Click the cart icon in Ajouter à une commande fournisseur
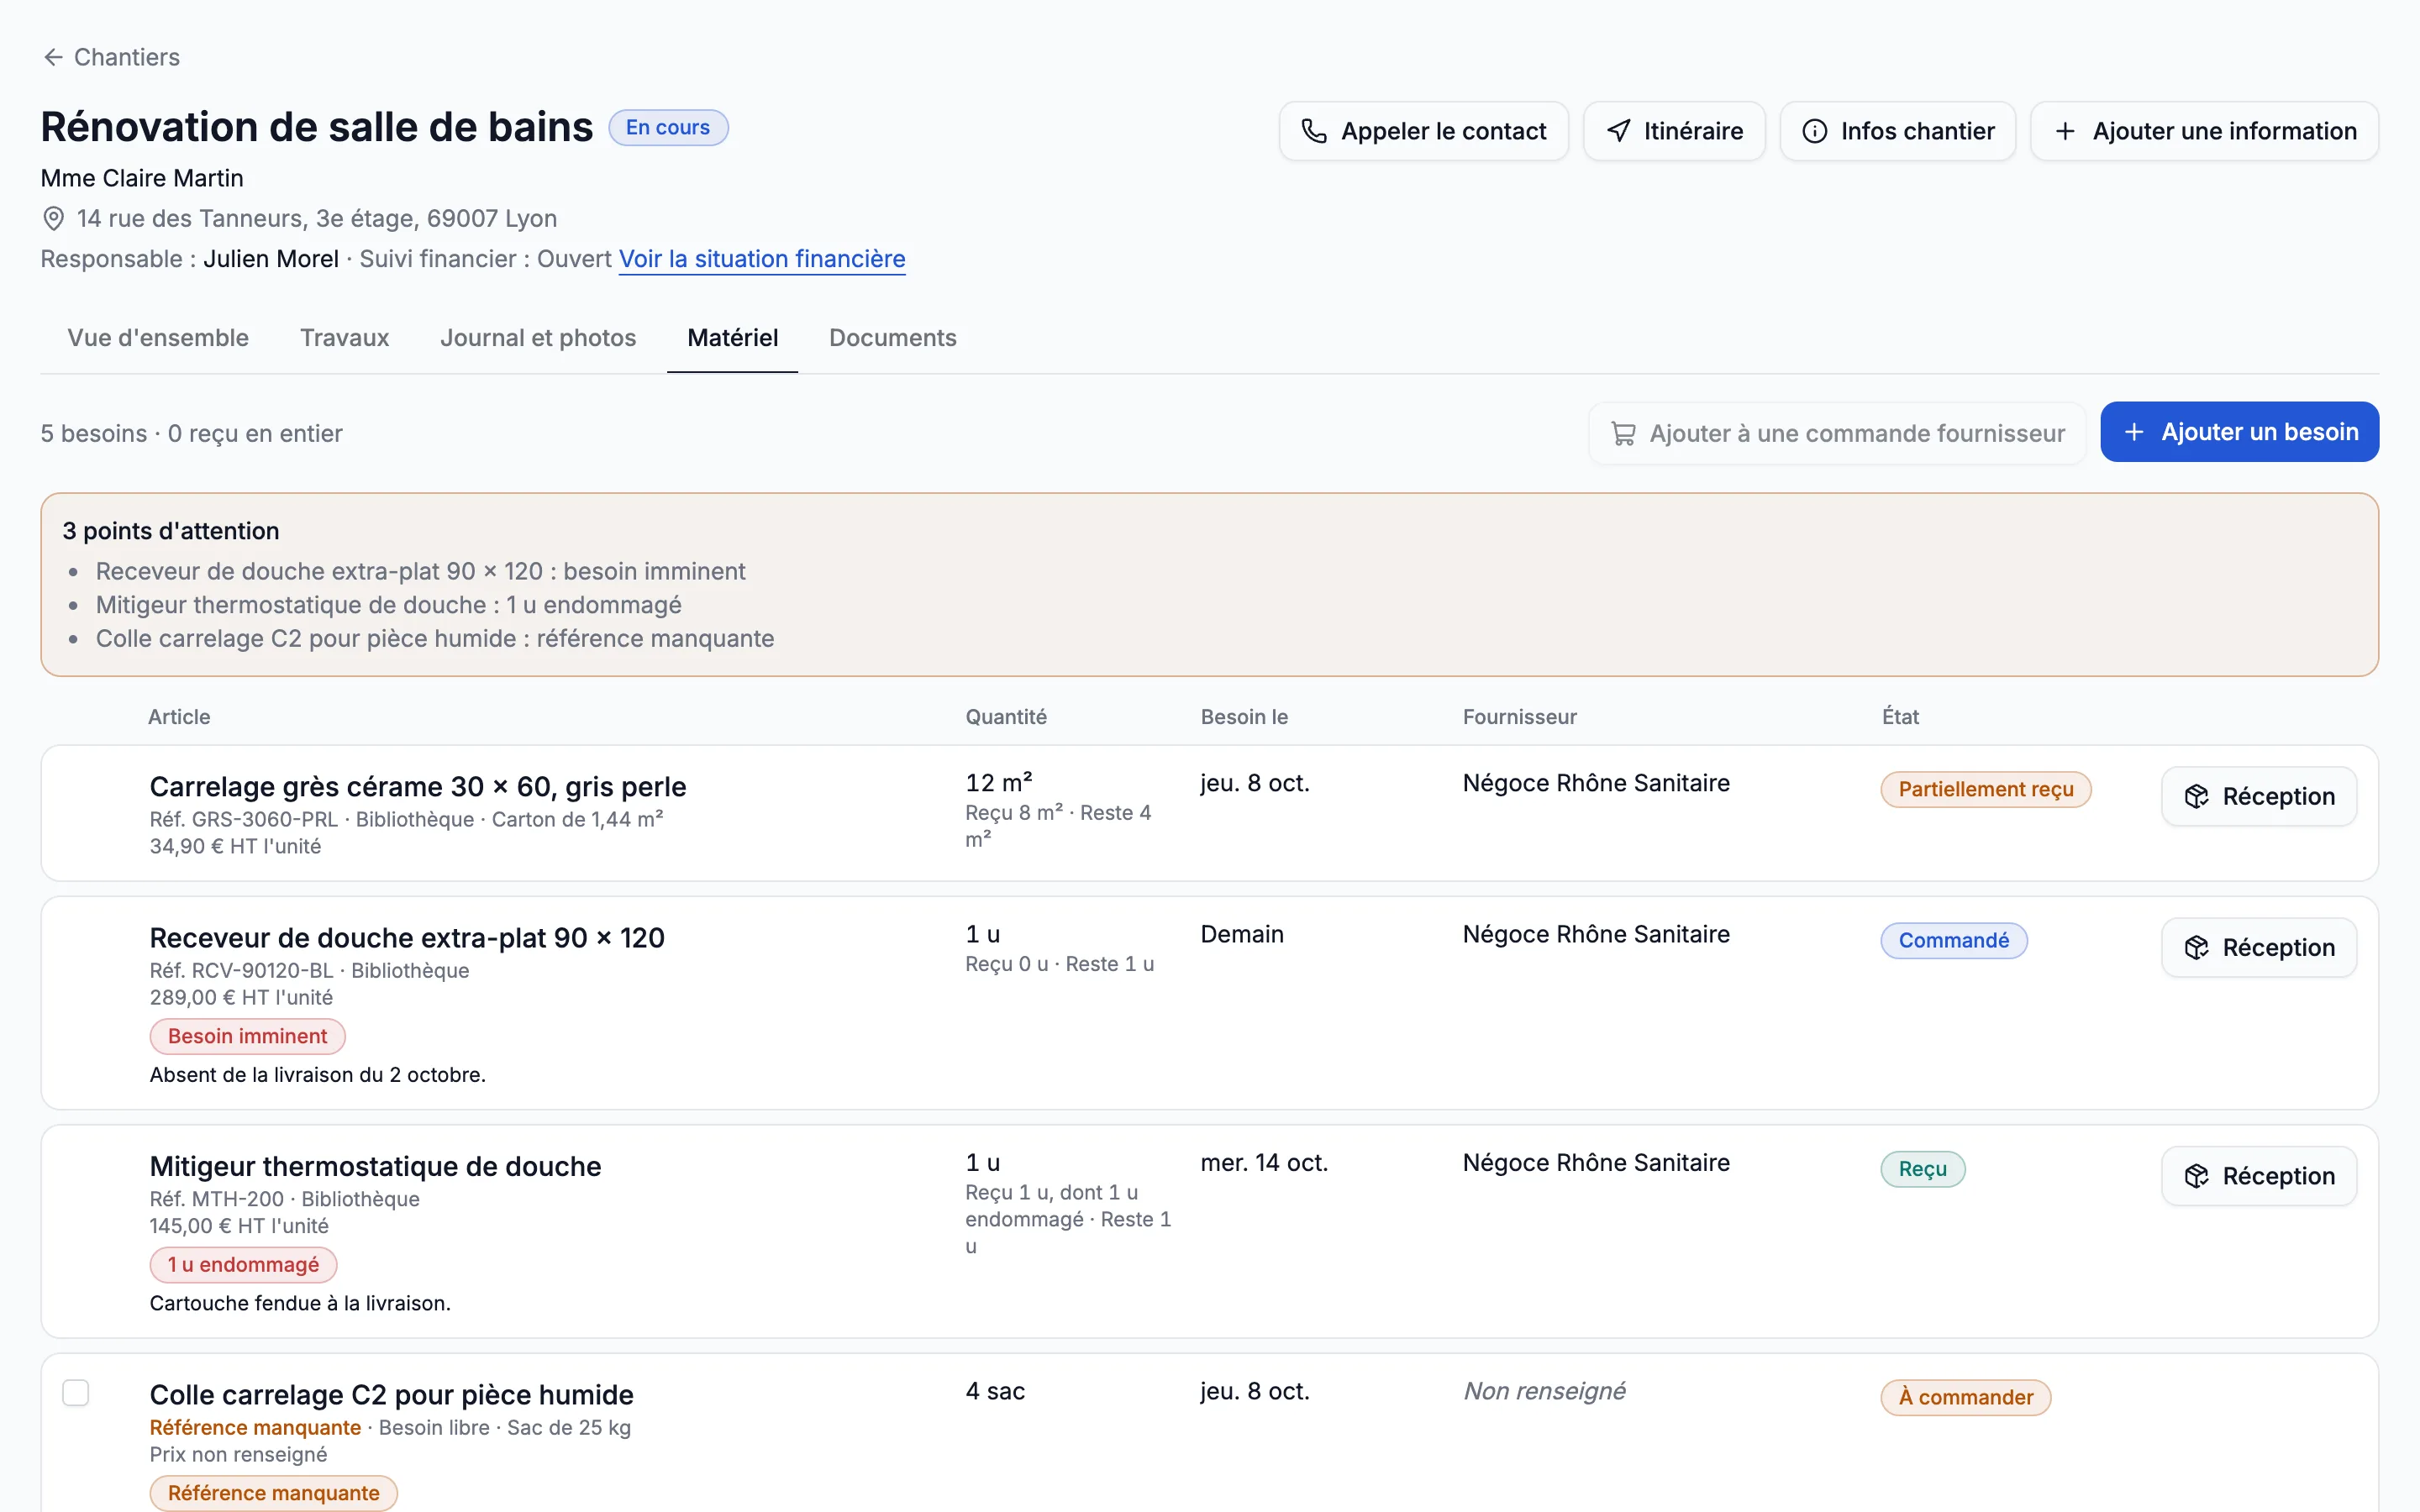The width and height of the screenshot is (2420, 1512). [x=1623, y=434]
